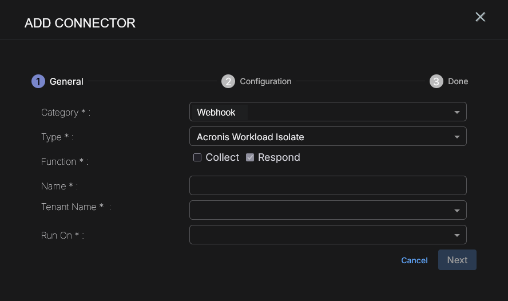Screen dimensions: 508x301
Task: Click the step 1 number circle
Action: click(x=38, y=81)
